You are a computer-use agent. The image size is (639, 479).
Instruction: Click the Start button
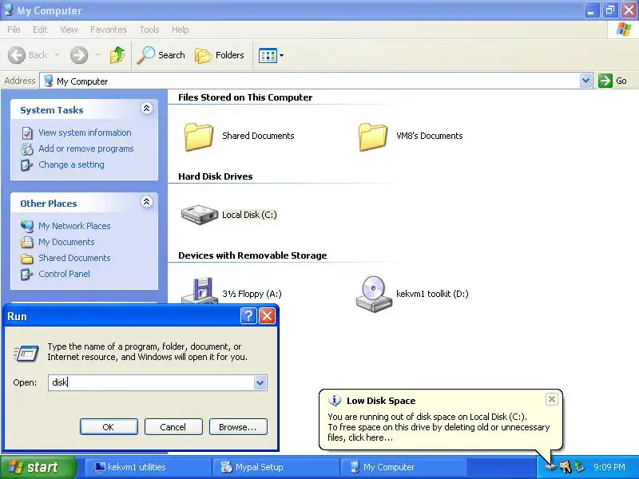pyautogui.click(x=38, y=467)
